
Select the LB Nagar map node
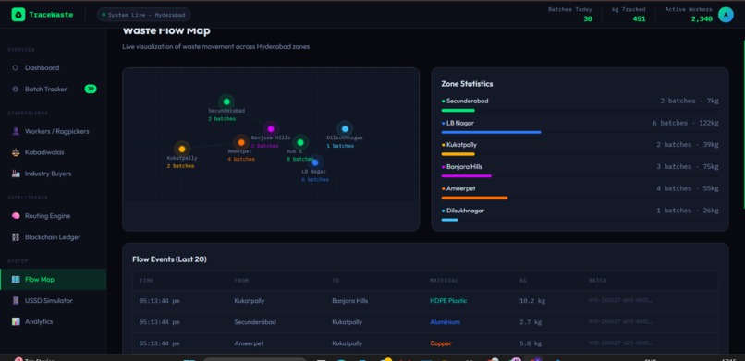coord(314,162)
